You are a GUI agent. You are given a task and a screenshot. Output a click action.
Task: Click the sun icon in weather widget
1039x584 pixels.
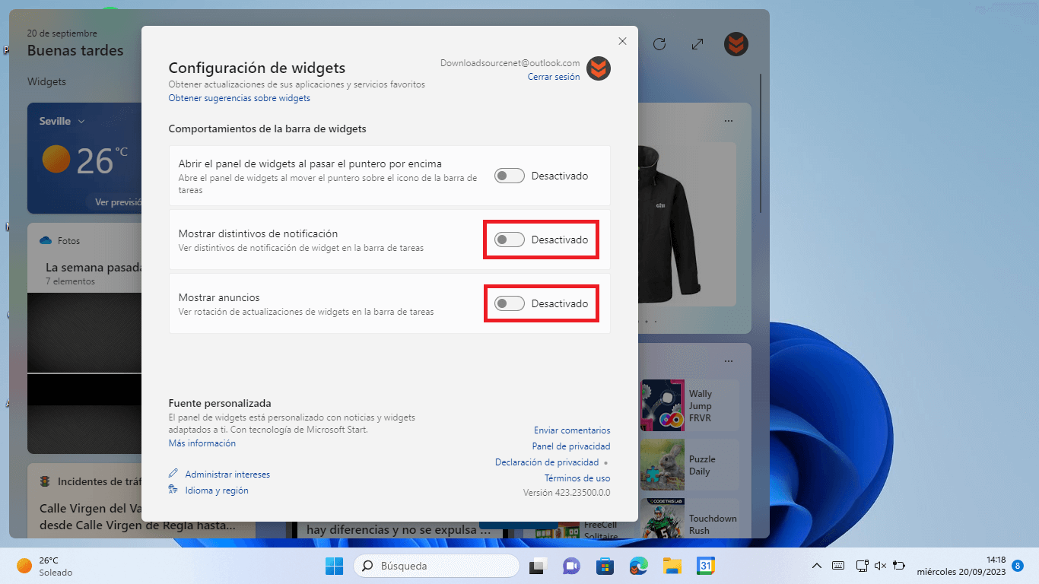click(56, 160)
